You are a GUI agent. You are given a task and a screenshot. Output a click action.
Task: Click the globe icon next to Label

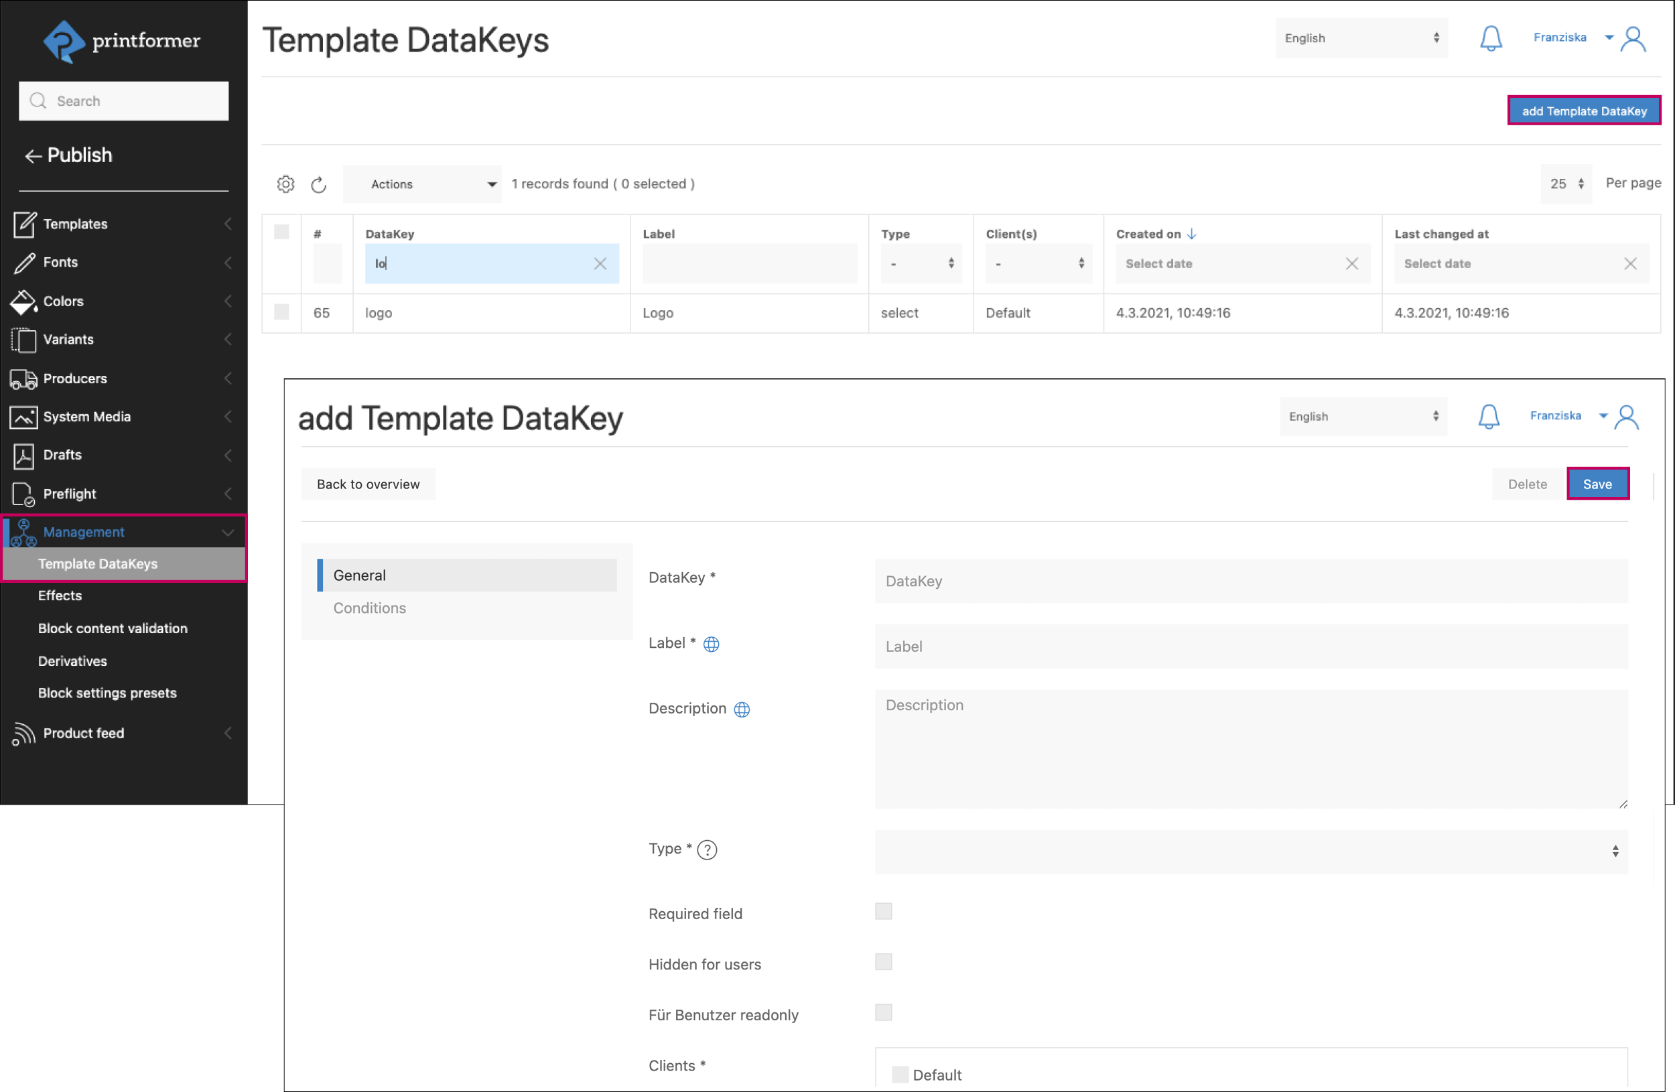[712, 643]
